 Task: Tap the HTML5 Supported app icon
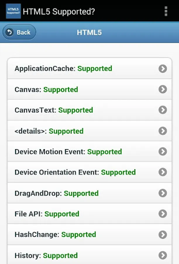(13, 11)
